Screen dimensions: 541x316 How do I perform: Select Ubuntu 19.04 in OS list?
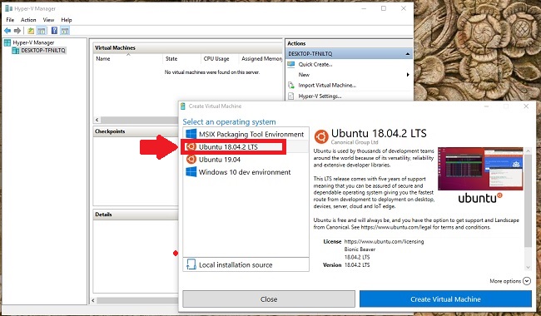(246, 159)
